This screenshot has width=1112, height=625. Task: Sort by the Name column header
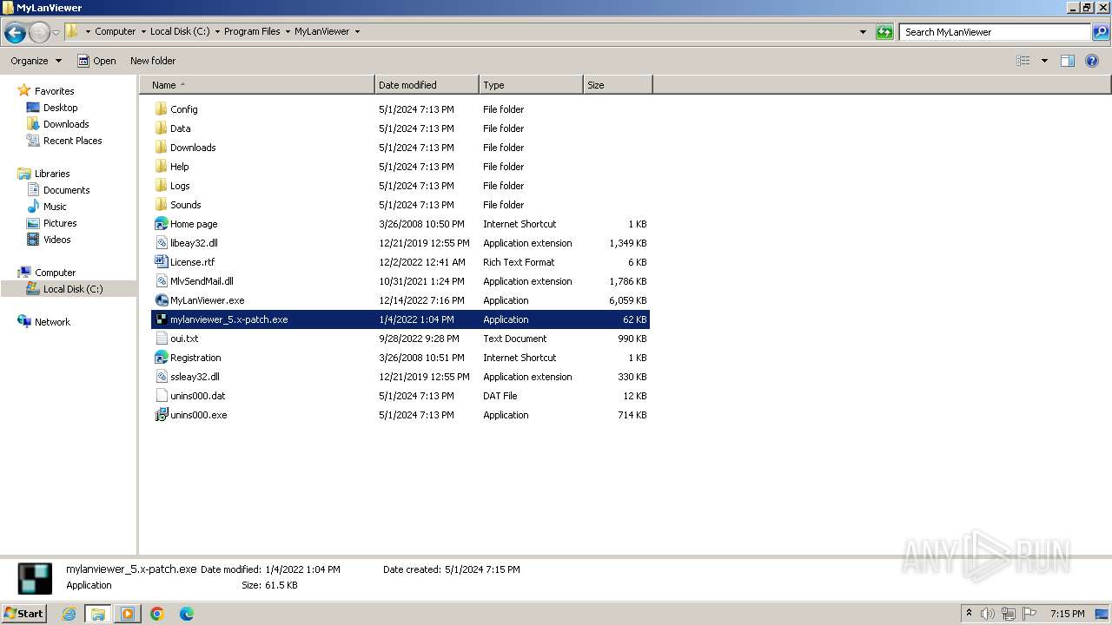(257, 85)
